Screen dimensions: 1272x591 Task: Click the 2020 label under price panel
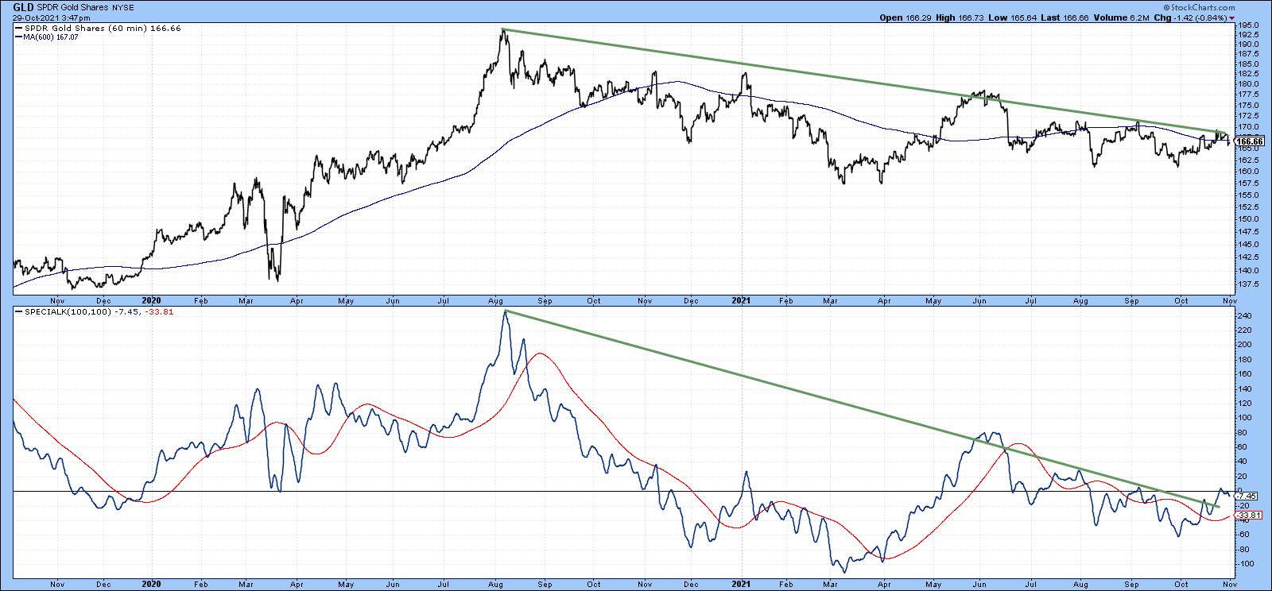(x=151, y=301)
